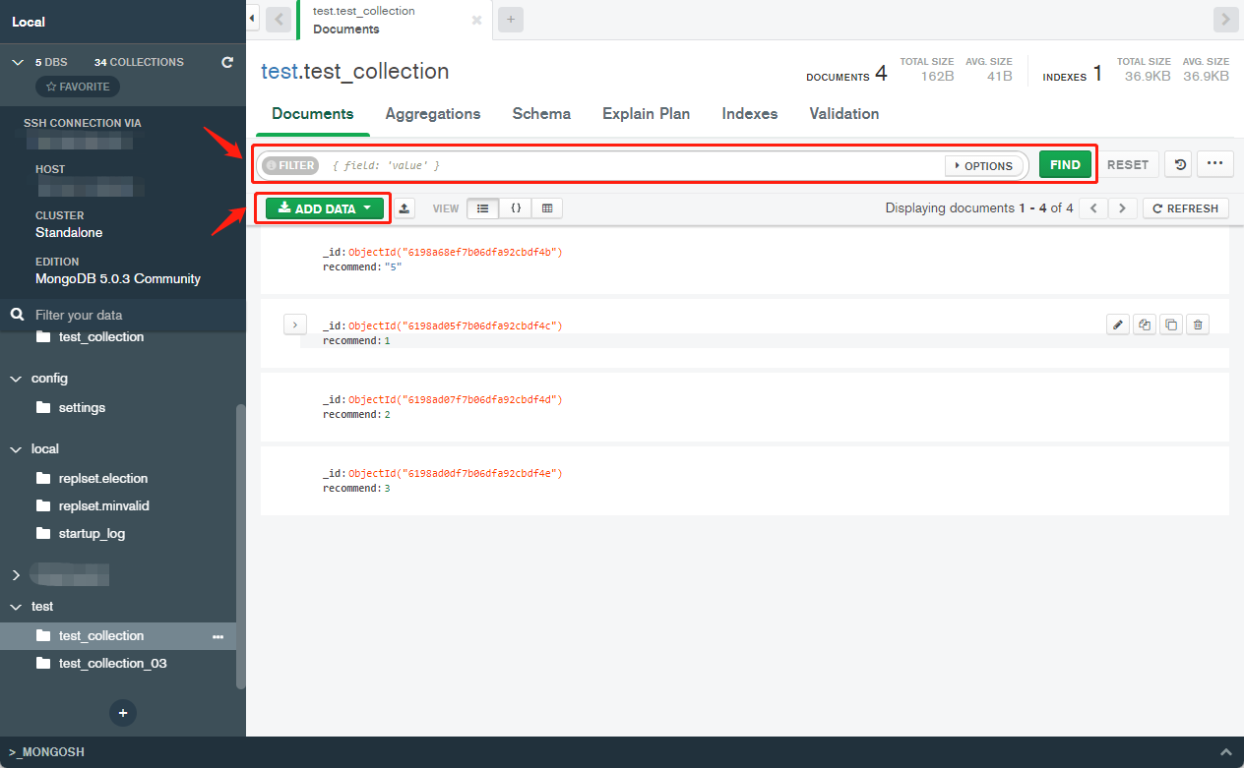Close the test.test_collection tab
This screenshot has height=768, width=1244.
(x=477, y=20)
